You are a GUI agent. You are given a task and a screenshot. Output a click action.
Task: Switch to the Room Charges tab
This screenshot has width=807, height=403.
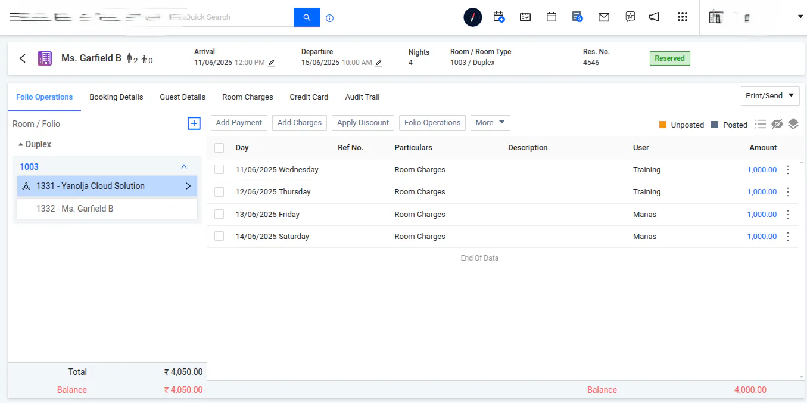click(248, 97)
